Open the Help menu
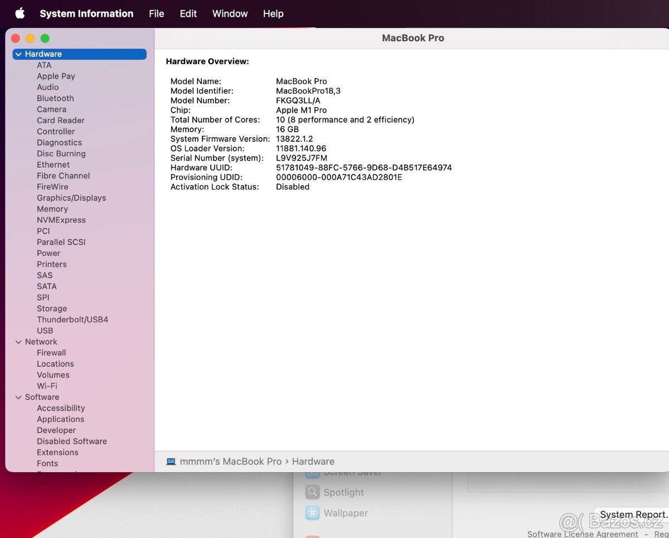Image resolution: width=669 pixels, height=538 pixels. pyautogui.click(x=273, y=13)
